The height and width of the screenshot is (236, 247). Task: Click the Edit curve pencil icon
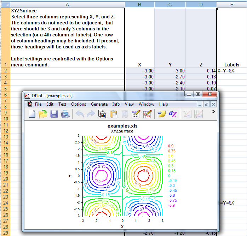pos(147,114)
